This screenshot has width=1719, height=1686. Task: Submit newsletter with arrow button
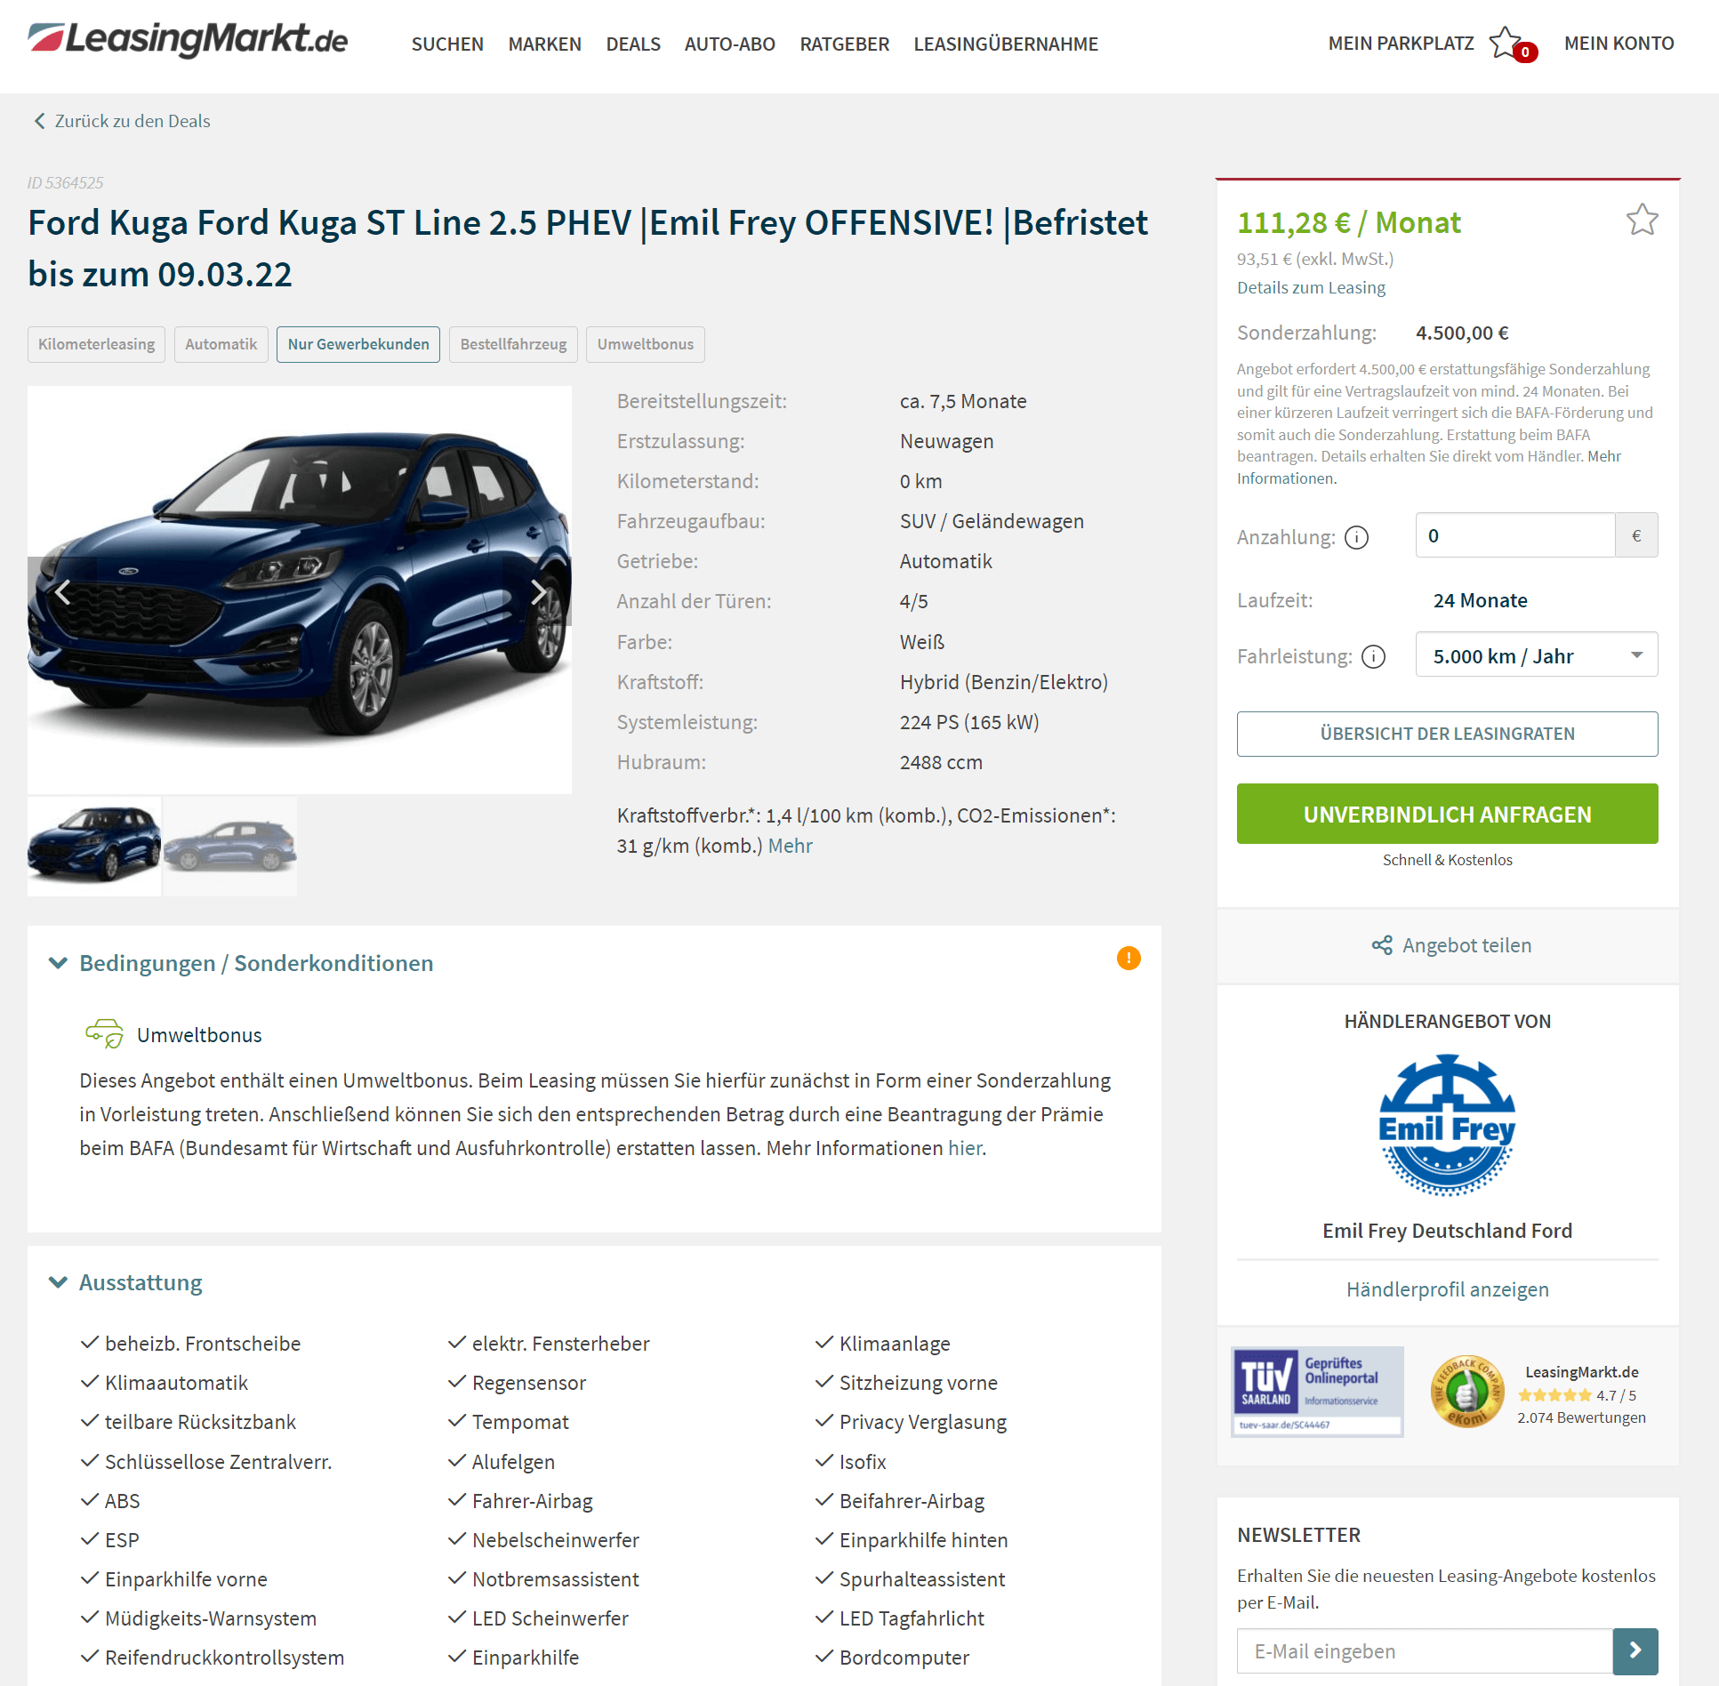tap(1635, 1651)
